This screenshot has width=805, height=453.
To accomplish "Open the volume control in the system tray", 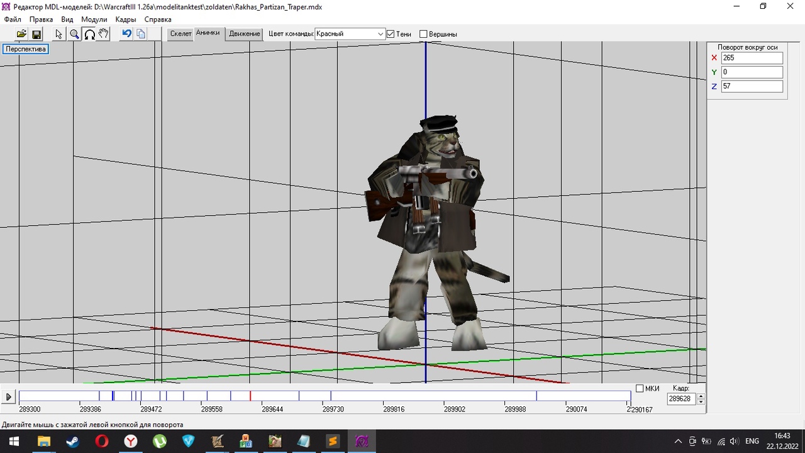I will [734, 441].
